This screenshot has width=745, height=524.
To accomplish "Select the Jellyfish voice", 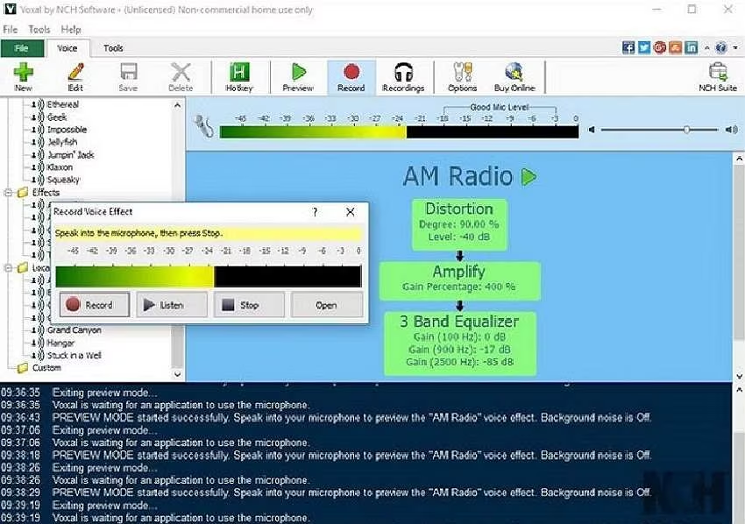I will coord(62,142).
